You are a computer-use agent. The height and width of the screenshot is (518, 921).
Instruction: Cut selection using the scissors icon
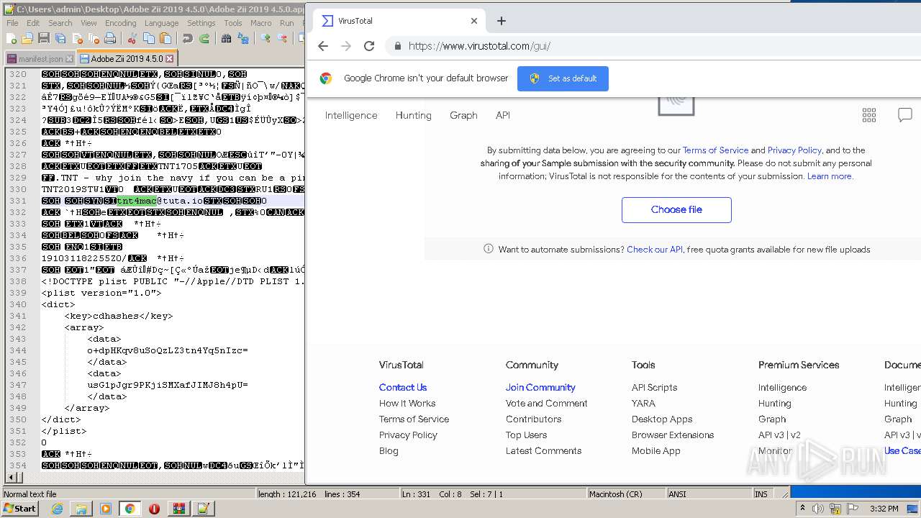132,38
